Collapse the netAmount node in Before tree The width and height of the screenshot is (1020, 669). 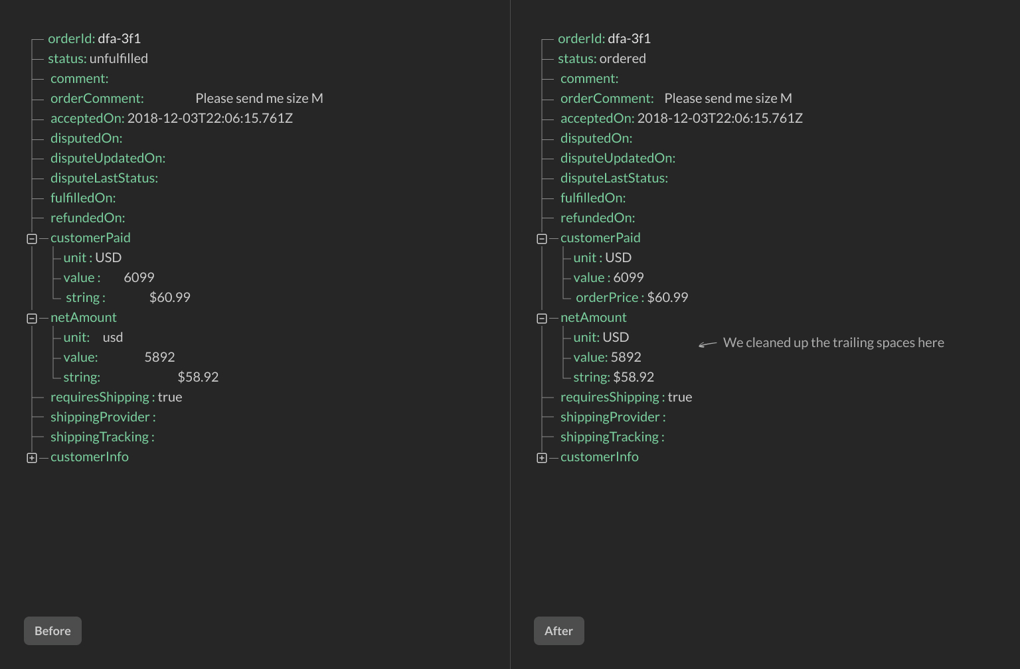click(31, 318)
